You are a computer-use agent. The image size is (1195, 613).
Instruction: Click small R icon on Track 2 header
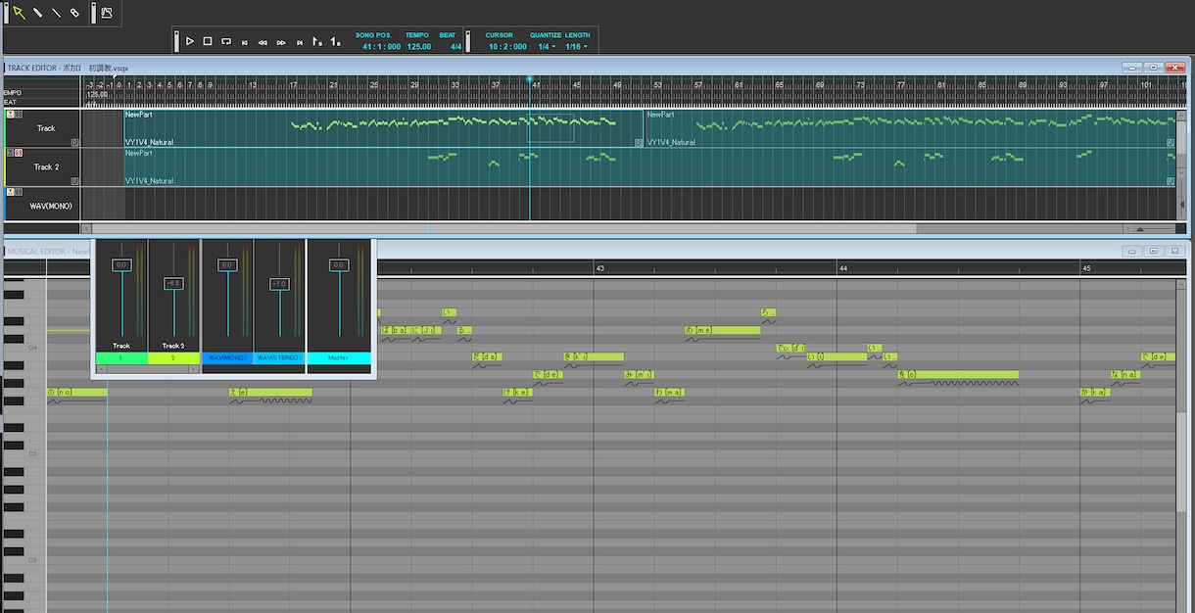pos(75,181)
